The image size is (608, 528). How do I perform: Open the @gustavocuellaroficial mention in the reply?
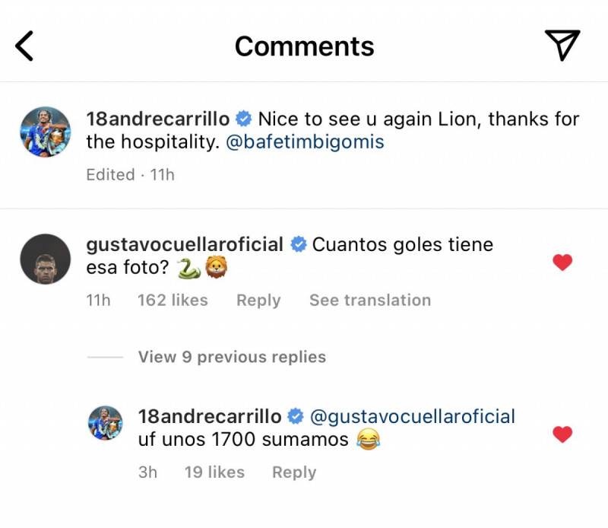(x=413, y=417)
